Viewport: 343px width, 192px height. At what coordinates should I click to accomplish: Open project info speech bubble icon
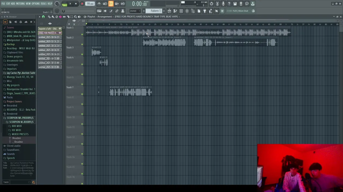[247, 4]
